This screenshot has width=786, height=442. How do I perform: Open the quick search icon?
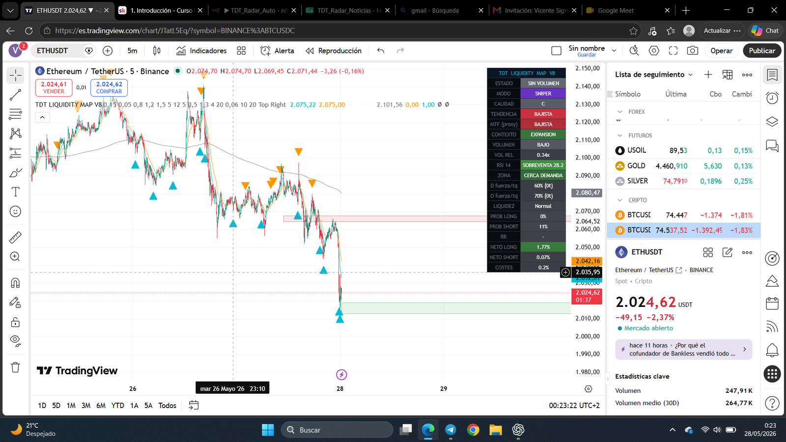(634, 51)
